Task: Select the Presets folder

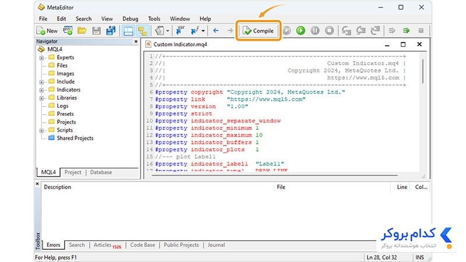Action: pyautogui.click(x=65, y=114)
